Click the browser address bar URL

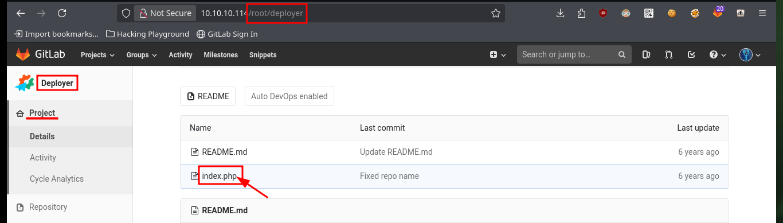(252, 13)
